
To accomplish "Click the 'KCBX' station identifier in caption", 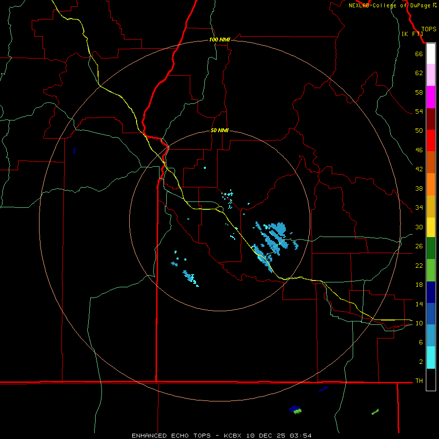I will pyautogui.click(x=232, y=436).
